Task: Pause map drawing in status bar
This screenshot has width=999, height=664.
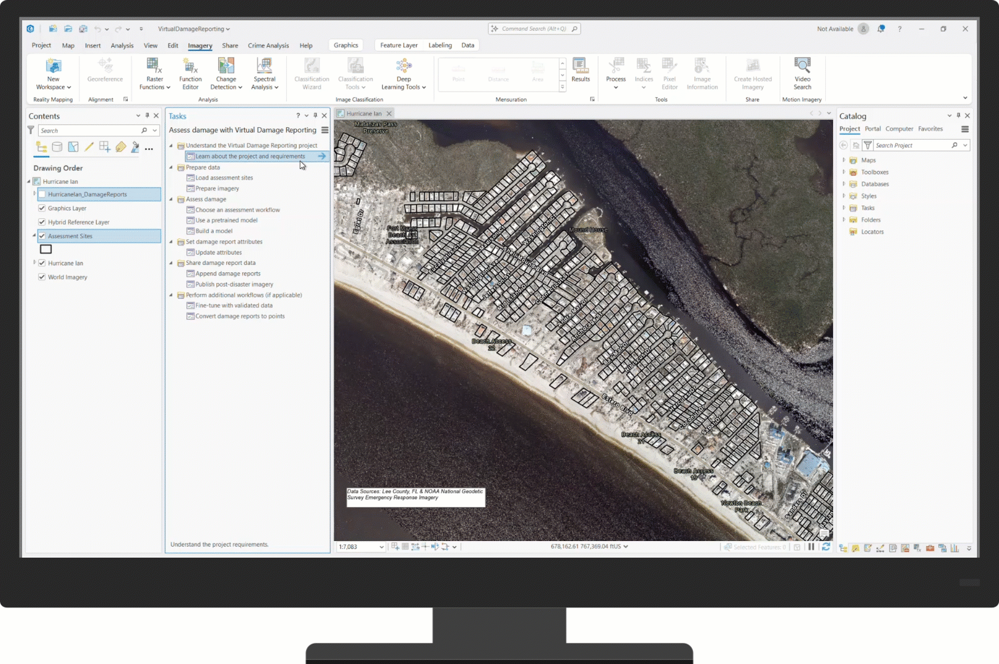Action: (x=812, y=547)
